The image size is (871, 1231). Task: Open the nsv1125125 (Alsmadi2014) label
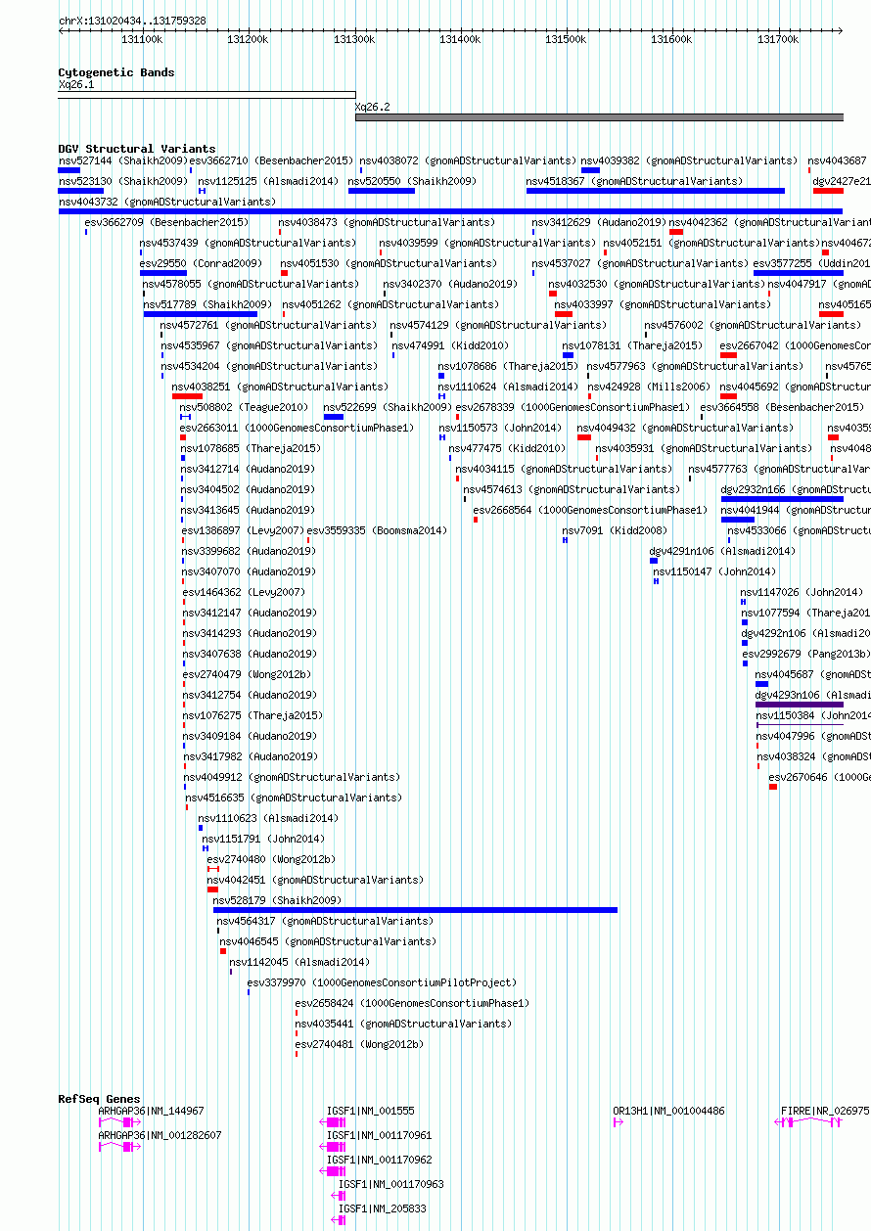268,181
